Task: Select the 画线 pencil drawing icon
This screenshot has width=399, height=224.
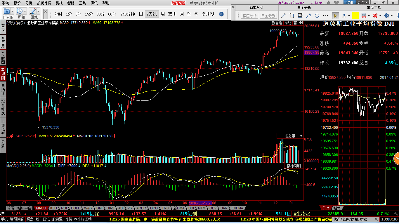Action: (x=33, y=11)
